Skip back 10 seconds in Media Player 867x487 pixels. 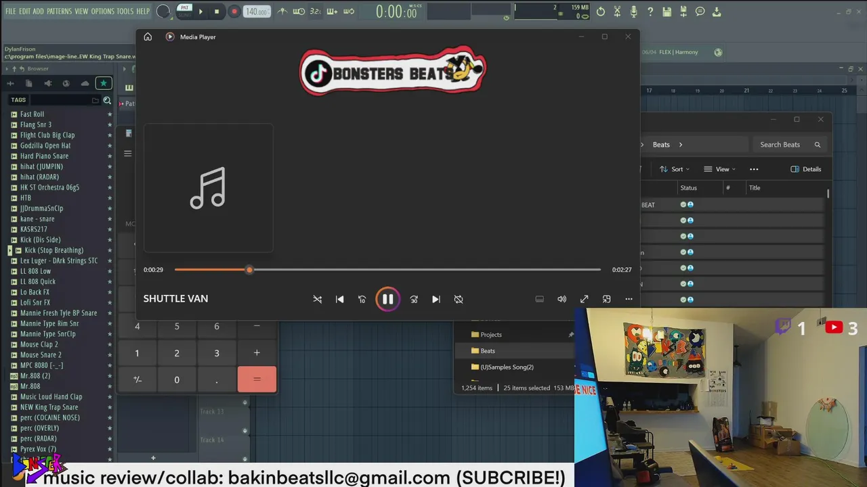(362, 299)
